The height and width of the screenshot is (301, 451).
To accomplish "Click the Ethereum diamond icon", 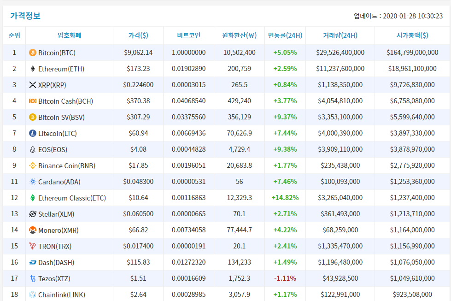I will (33, 69).
